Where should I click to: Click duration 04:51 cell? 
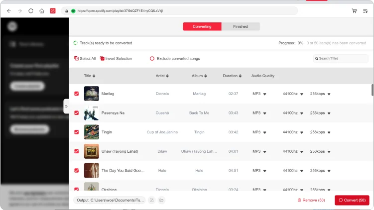tap(233, 171)
